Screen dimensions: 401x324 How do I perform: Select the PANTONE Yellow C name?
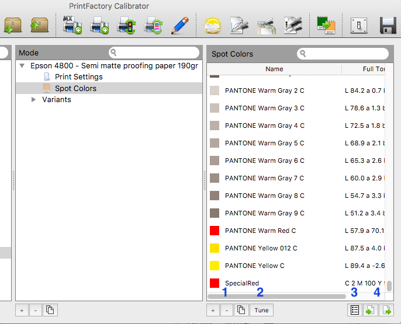[x=254, y=266]
